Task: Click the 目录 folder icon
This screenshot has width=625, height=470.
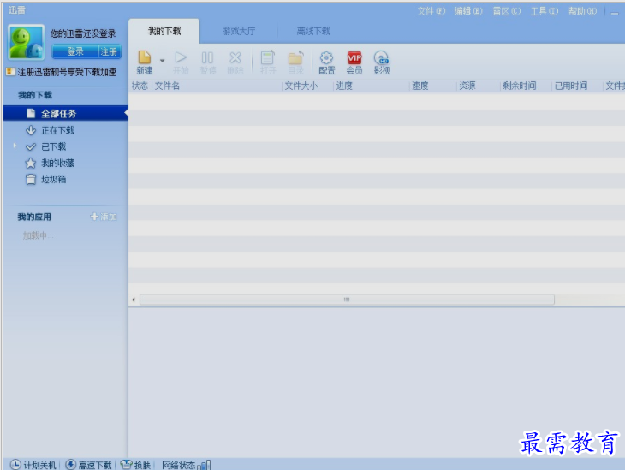Action: pyautogui.click(x=295, y=62)
